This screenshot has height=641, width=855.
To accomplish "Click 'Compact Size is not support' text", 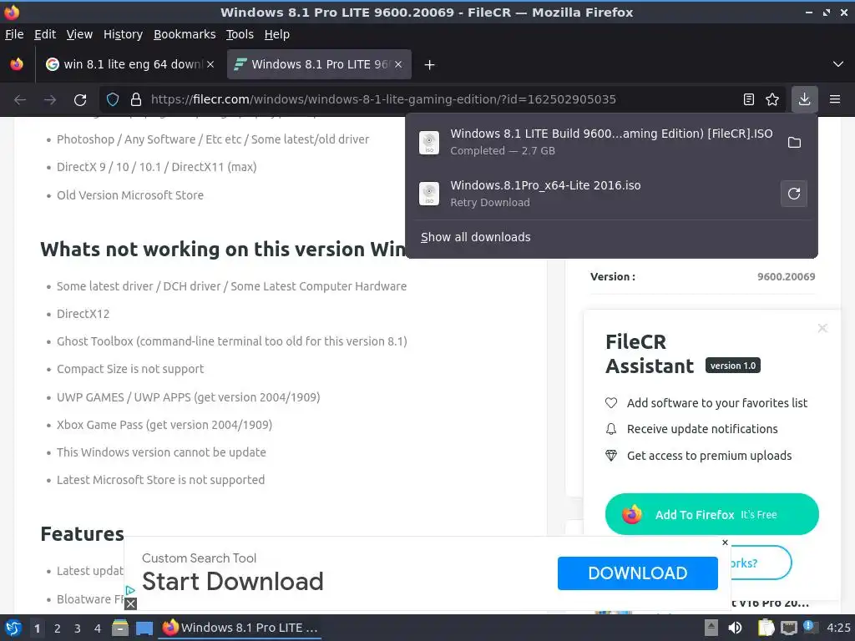I will click(x=130, y=369).
